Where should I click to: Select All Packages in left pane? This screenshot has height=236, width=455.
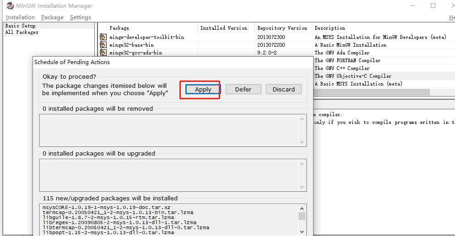(22, 32)
